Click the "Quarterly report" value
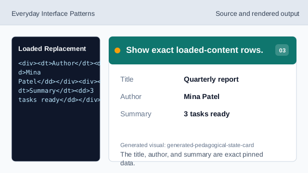This screenshot has height=173, width=308. (x=211, y=79)
